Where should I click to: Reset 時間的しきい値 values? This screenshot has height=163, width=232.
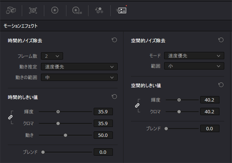(x=114, y=97)
